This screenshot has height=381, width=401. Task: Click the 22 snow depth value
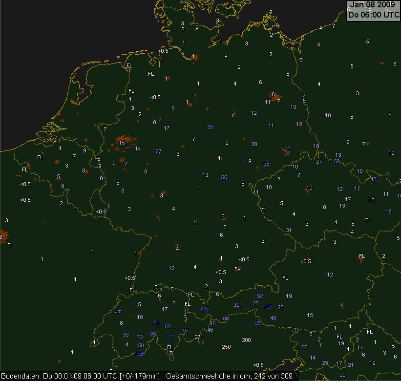point(343,375)
